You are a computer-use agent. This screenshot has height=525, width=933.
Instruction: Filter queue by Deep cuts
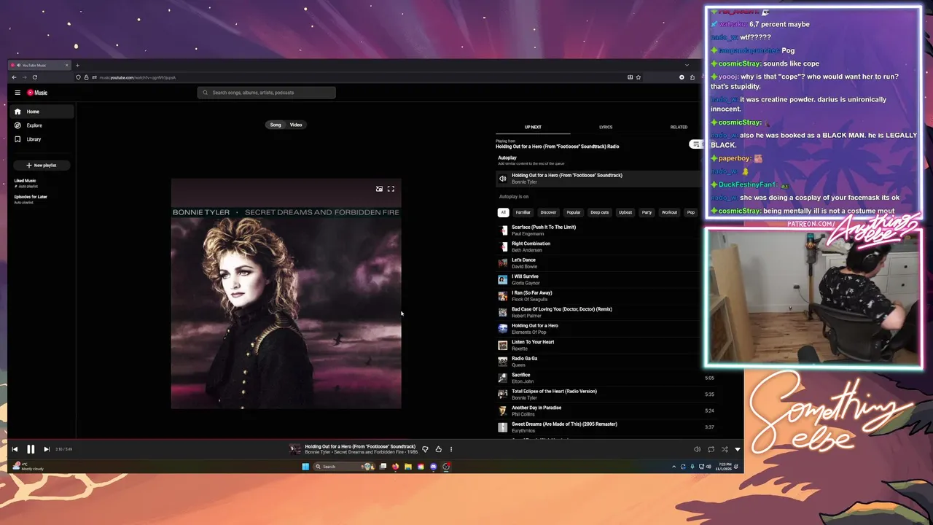coord(599,212)
